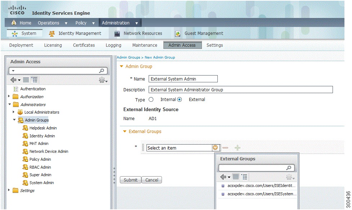
Task: Click the Settings folder icon in tree
Action: click(x=15, y=191)
